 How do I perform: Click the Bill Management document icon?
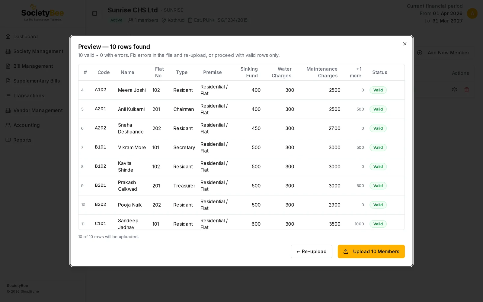[x=8, y=66]
